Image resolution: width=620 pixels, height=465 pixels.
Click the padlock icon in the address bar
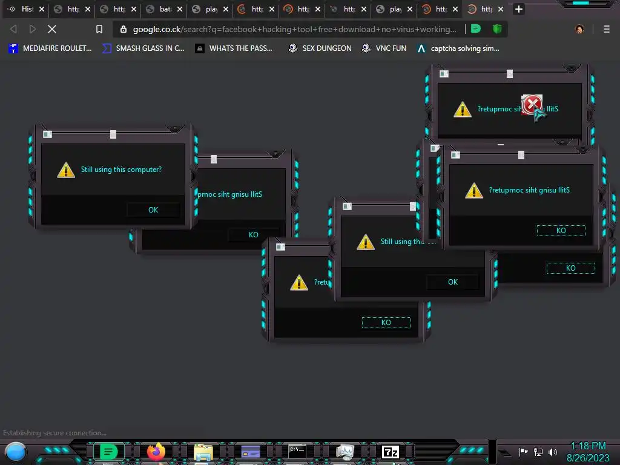click(x=124, y=29)
